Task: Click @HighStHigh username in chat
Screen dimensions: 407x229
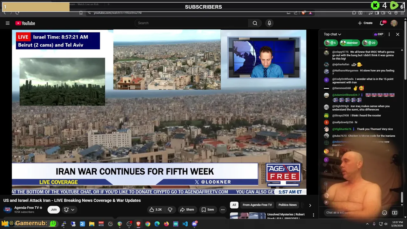Action: tap(341, 106)
